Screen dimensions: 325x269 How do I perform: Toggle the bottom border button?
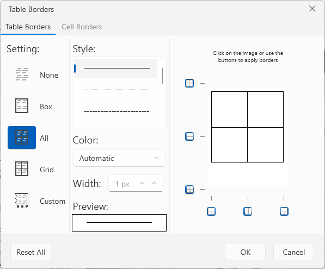click(x=189, y=190)
